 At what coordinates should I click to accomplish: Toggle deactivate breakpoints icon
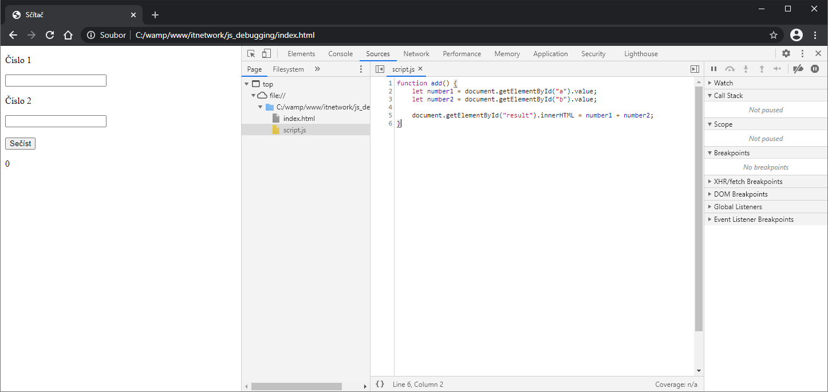[x=798, y=69]
